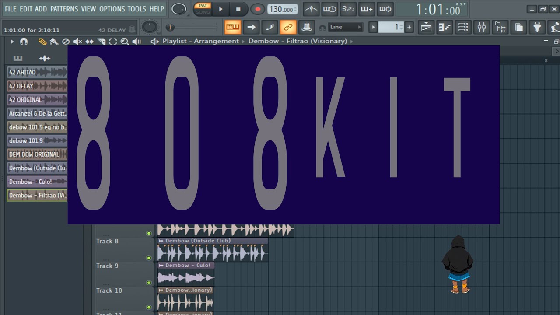Select the 42 DELAY clip in picker
Viewport: 560px width, 315px height.
coord(37,86)
